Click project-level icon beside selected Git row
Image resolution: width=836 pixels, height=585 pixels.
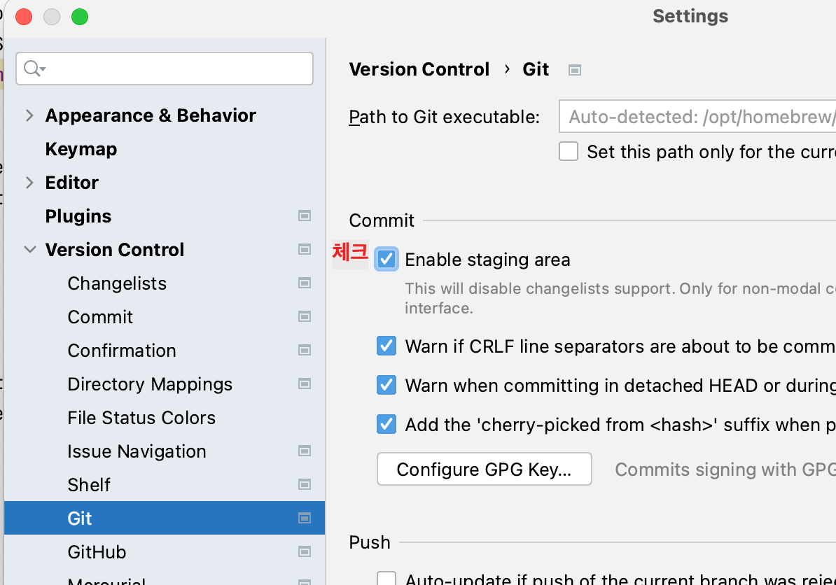[x=305, y=518]
